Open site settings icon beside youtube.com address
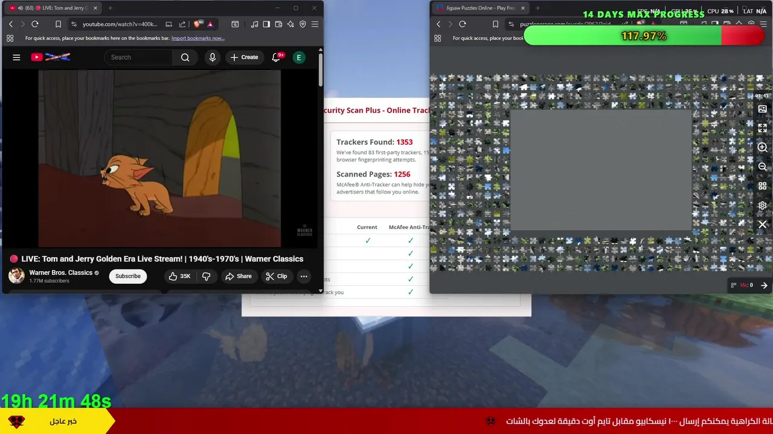Screen dimensions: 773x434 coord(74,24)
